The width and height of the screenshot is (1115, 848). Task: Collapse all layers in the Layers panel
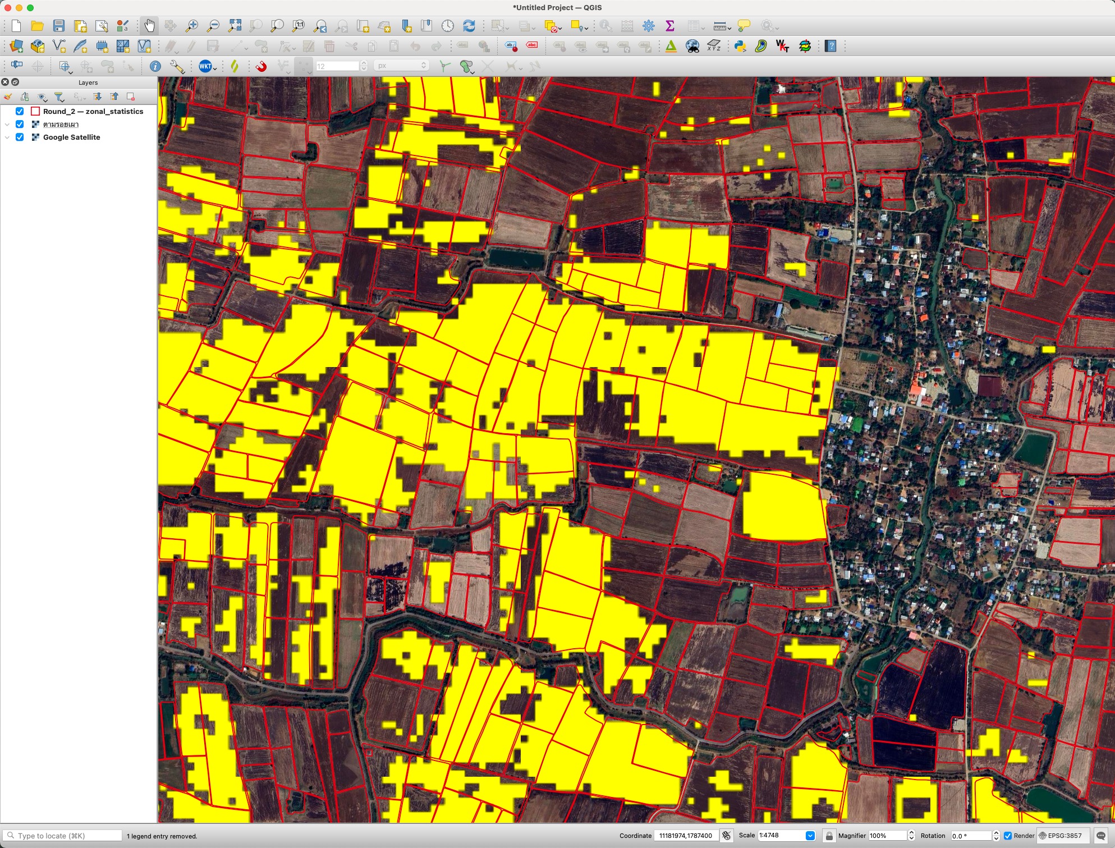point(114,97)
